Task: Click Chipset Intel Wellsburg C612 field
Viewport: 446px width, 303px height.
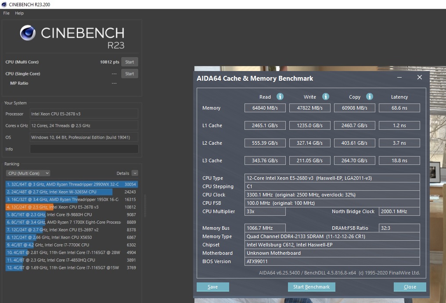Action: 332,245
